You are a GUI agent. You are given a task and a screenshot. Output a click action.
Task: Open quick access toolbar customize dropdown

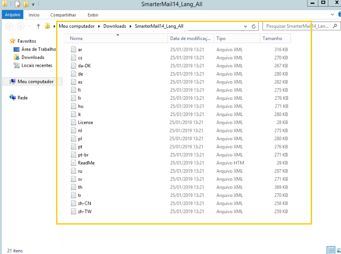[x=33, y=4]
